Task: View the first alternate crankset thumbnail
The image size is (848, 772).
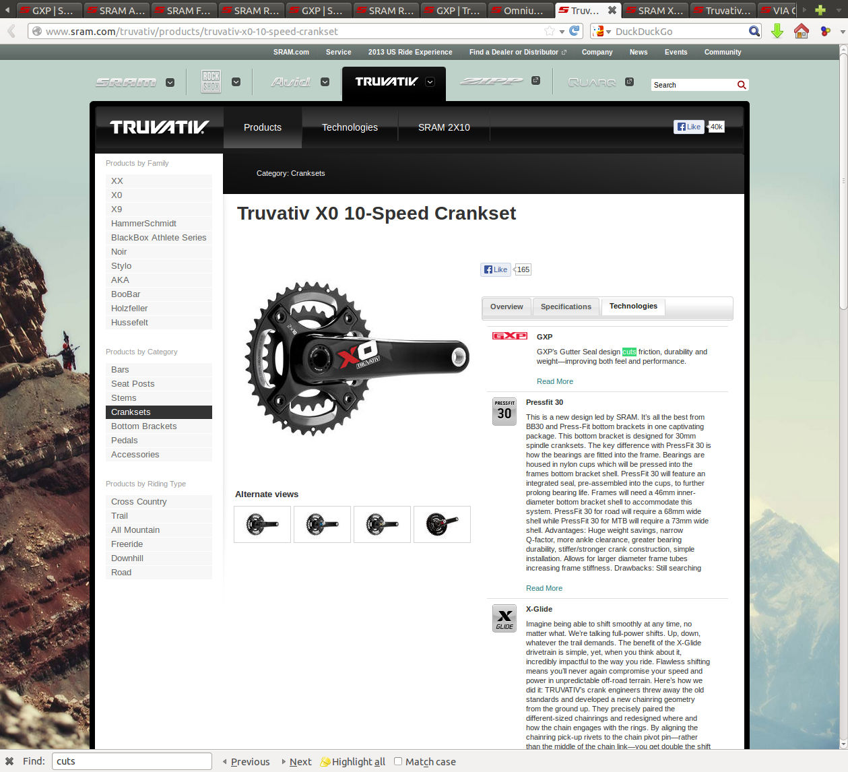Action: 262,524
